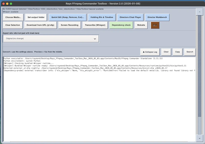Click the 'Convert = use the settings above' hint
This screenshot has height=144, width=205.
tap(33, 52)
